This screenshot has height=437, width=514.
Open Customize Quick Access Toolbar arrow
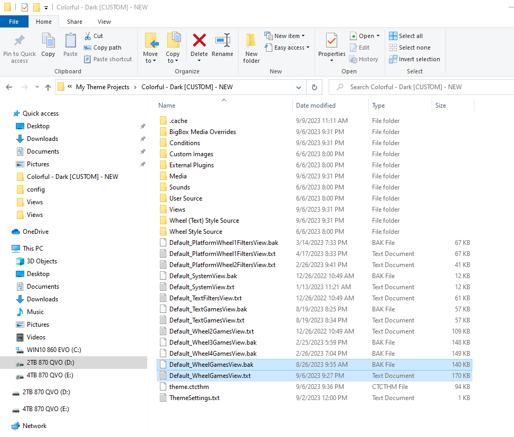coord(46,7)
